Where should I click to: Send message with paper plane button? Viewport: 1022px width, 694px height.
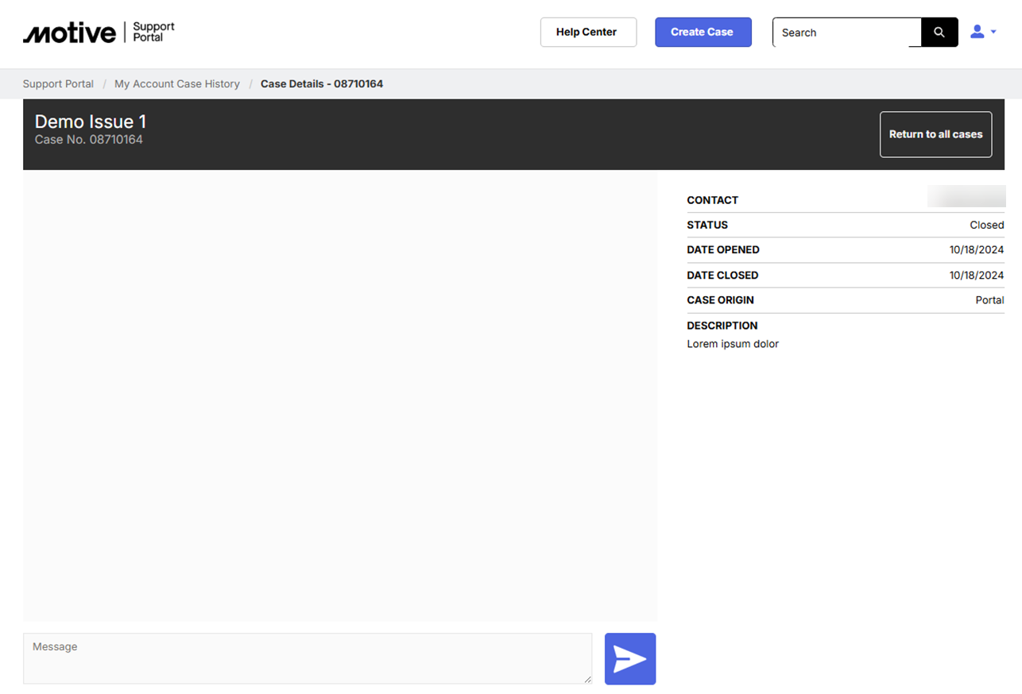click(x=629, y=658)
